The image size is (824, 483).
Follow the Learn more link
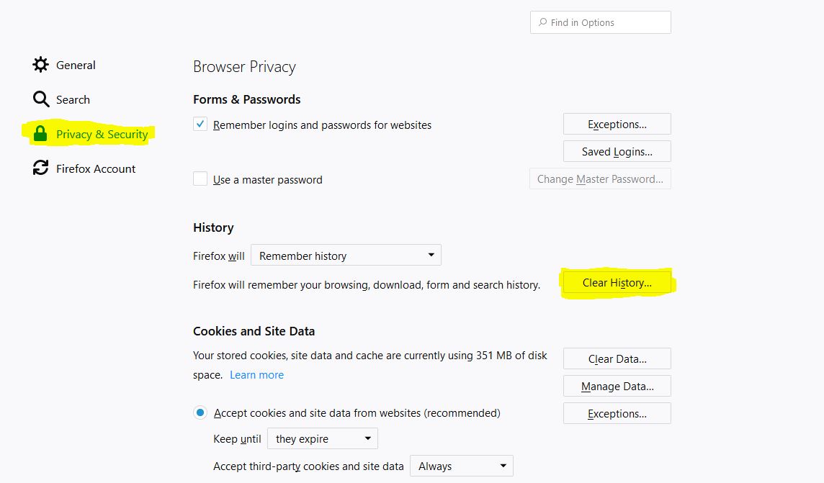pyautogui.click(x=256, y=375)
